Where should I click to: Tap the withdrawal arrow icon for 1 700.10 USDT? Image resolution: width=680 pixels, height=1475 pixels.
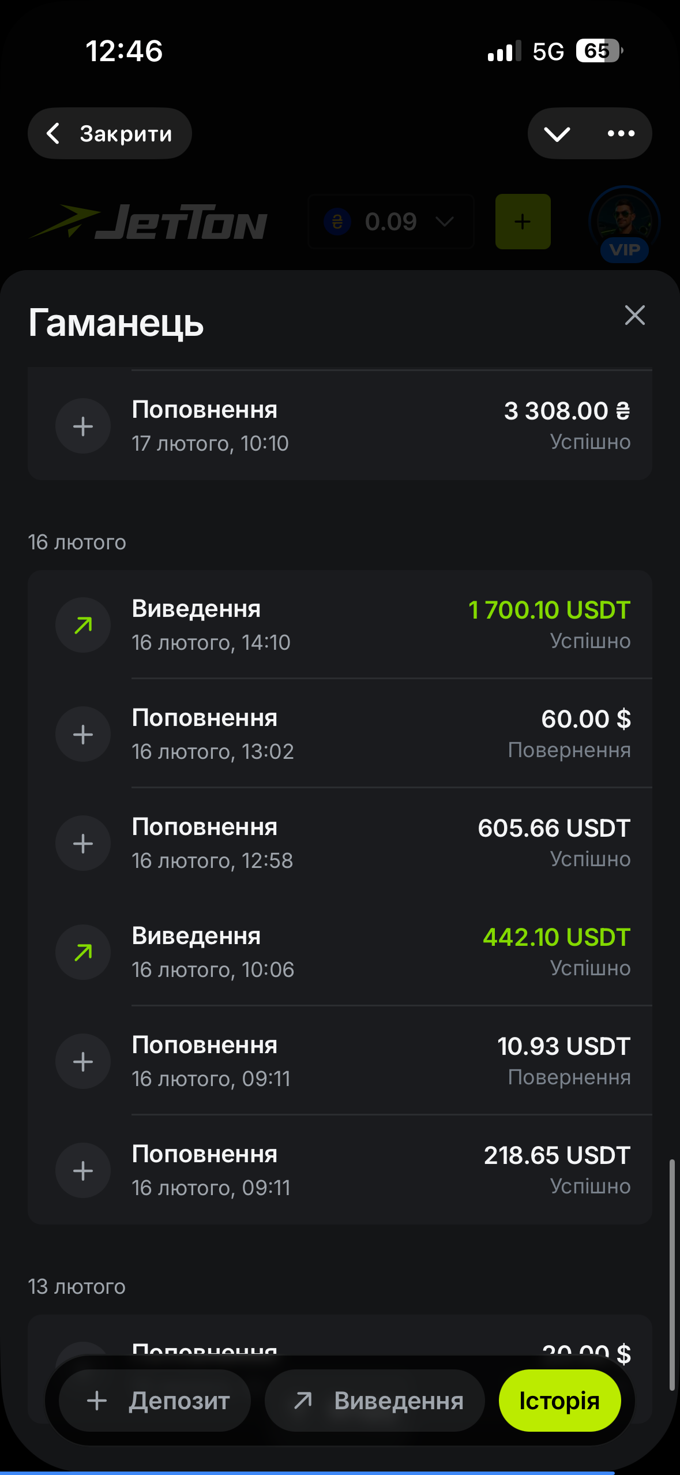pyautogui.click(x=83, y=625)
